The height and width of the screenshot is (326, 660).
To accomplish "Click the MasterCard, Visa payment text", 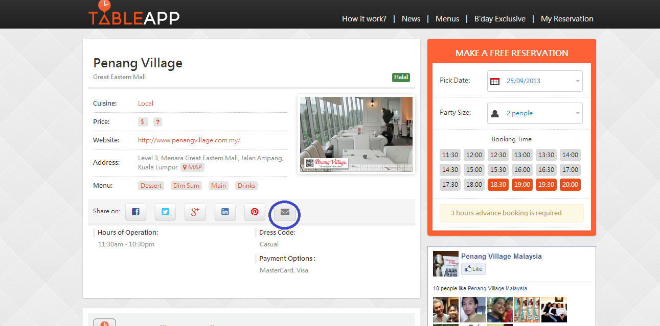I will tap(284, 270).
